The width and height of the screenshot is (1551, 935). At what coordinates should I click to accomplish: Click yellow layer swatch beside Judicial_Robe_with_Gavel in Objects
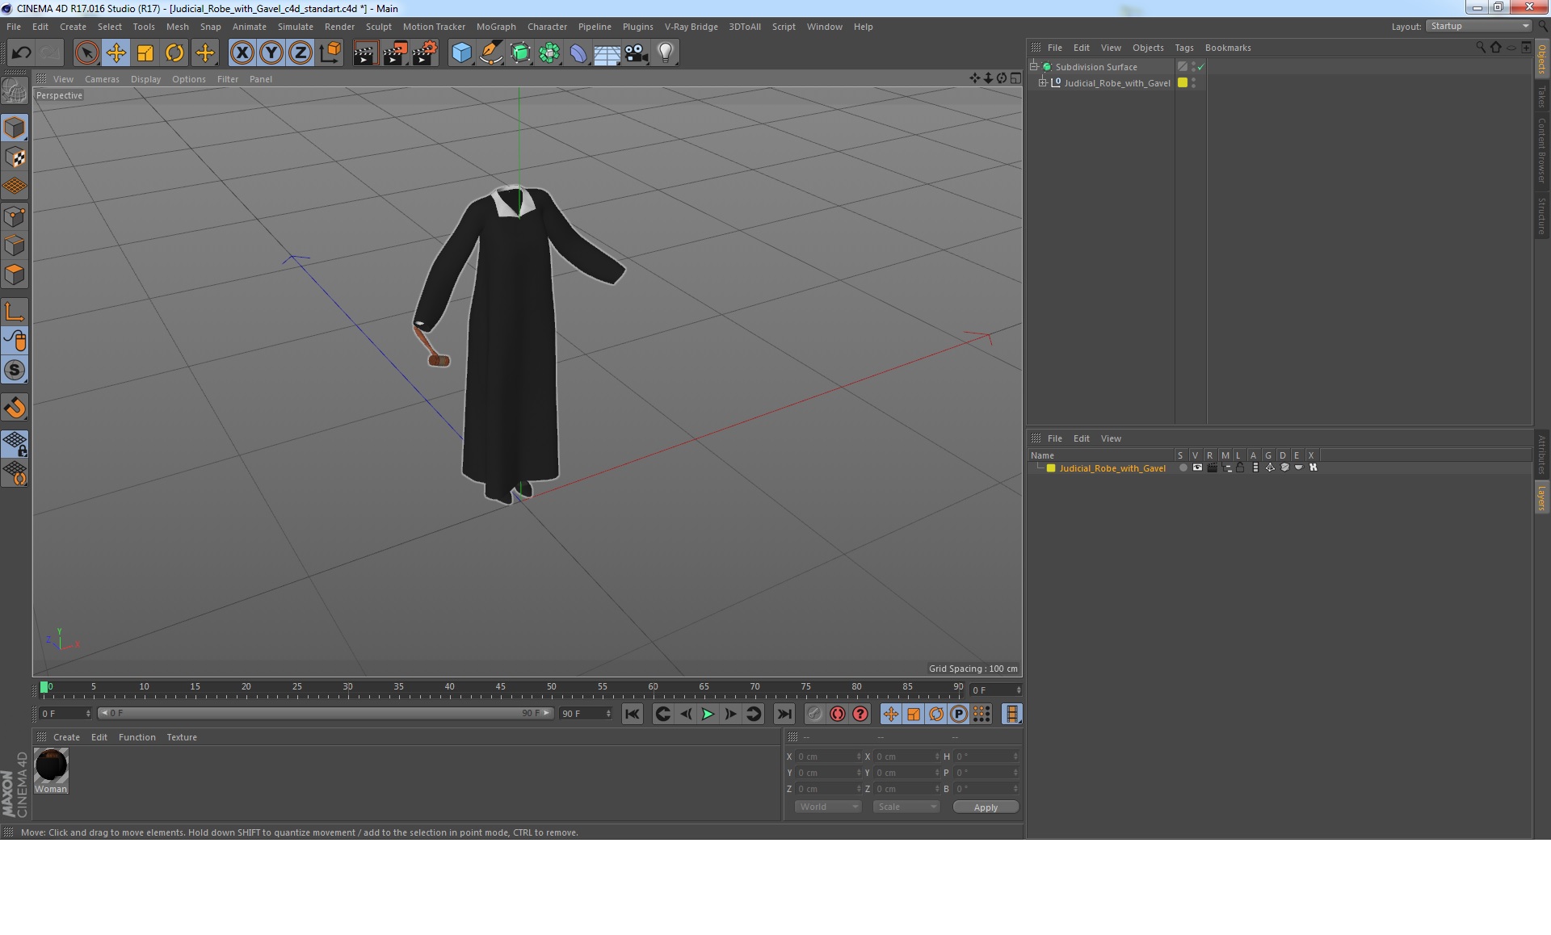click(1183, 83)
